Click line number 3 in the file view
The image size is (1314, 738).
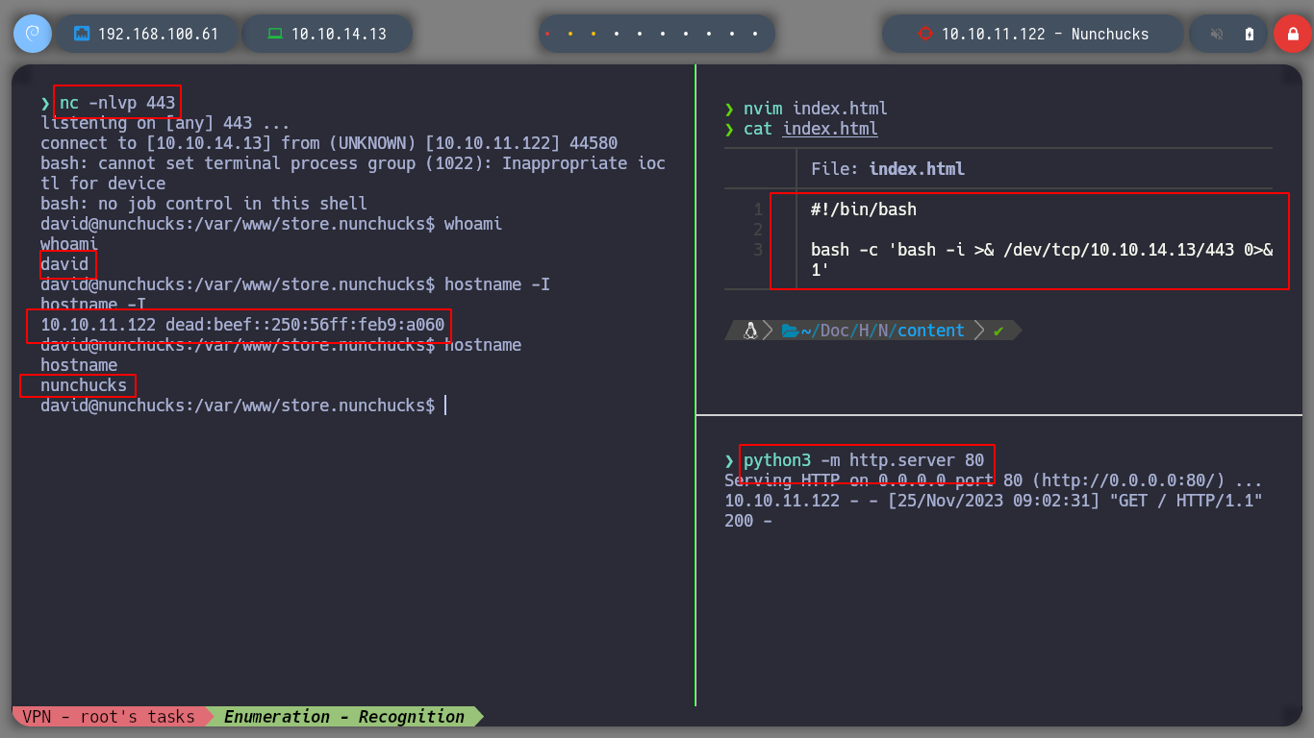click(758, 250)
